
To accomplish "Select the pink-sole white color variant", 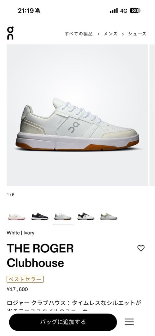I will [17, 217].
